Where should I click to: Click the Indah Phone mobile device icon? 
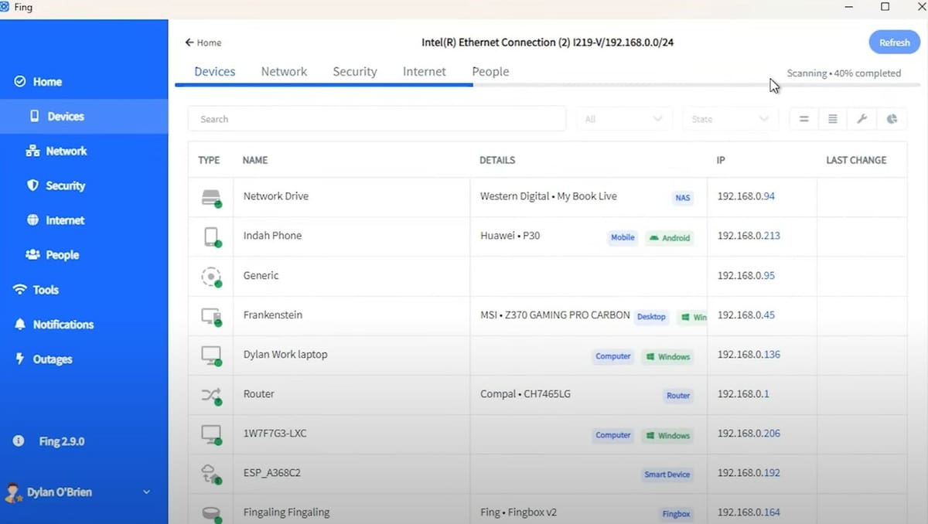tap(211, 236)
